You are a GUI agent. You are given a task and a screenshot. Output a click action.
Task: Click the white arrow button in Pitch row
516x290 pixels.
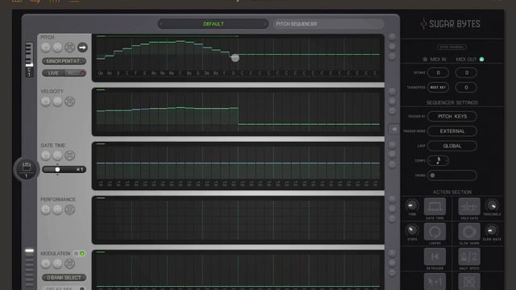pos(82,48)
